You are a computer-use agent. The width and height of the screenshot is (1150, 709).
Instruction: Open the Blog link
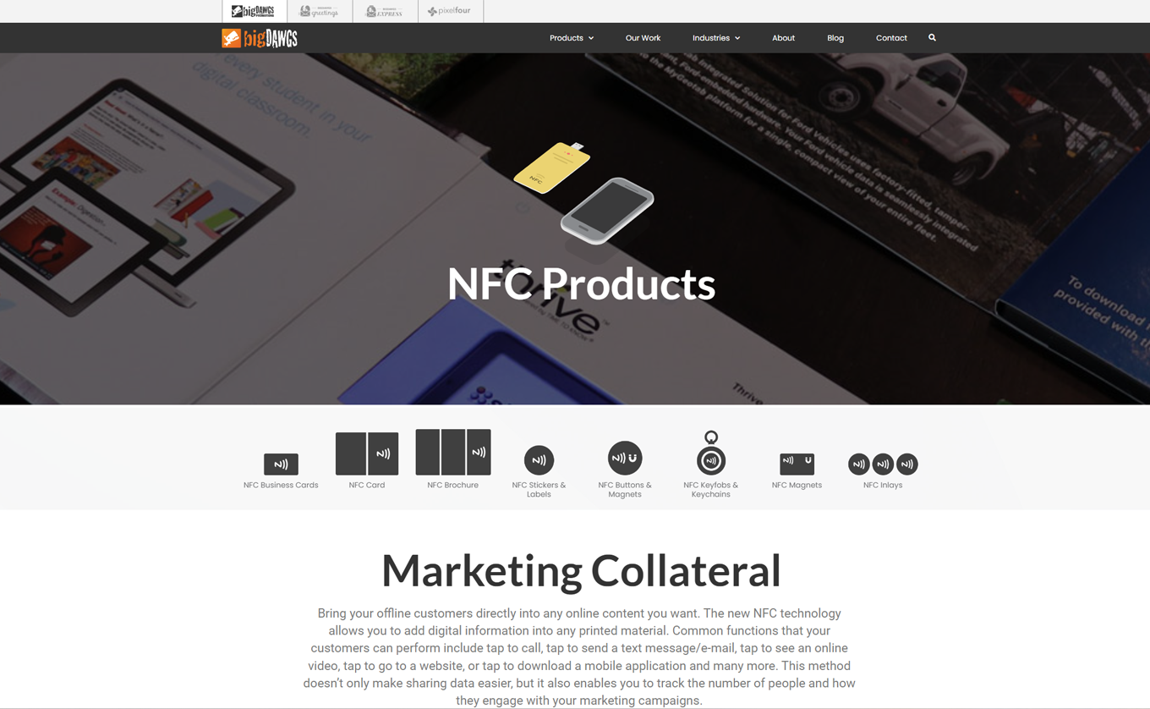835,38
